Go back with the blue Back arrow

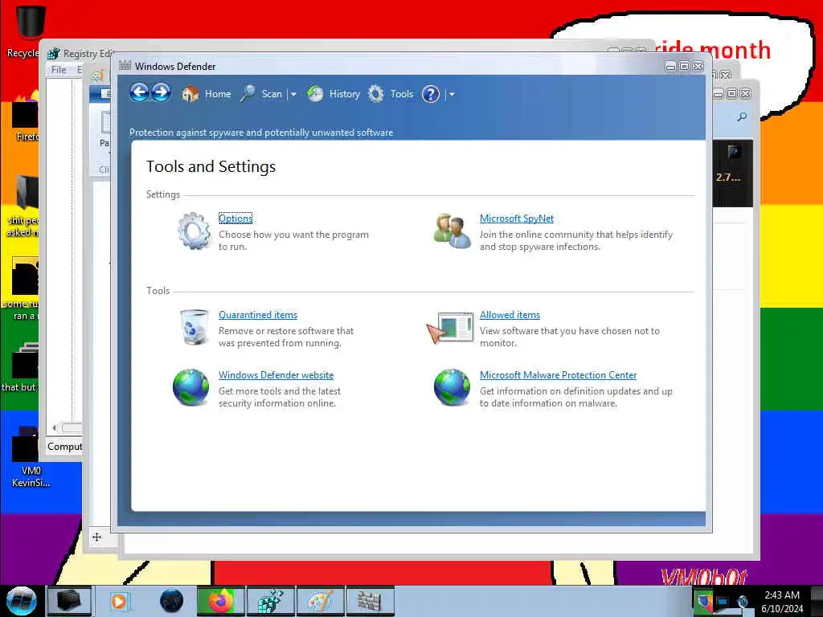(x=139, y=93)
